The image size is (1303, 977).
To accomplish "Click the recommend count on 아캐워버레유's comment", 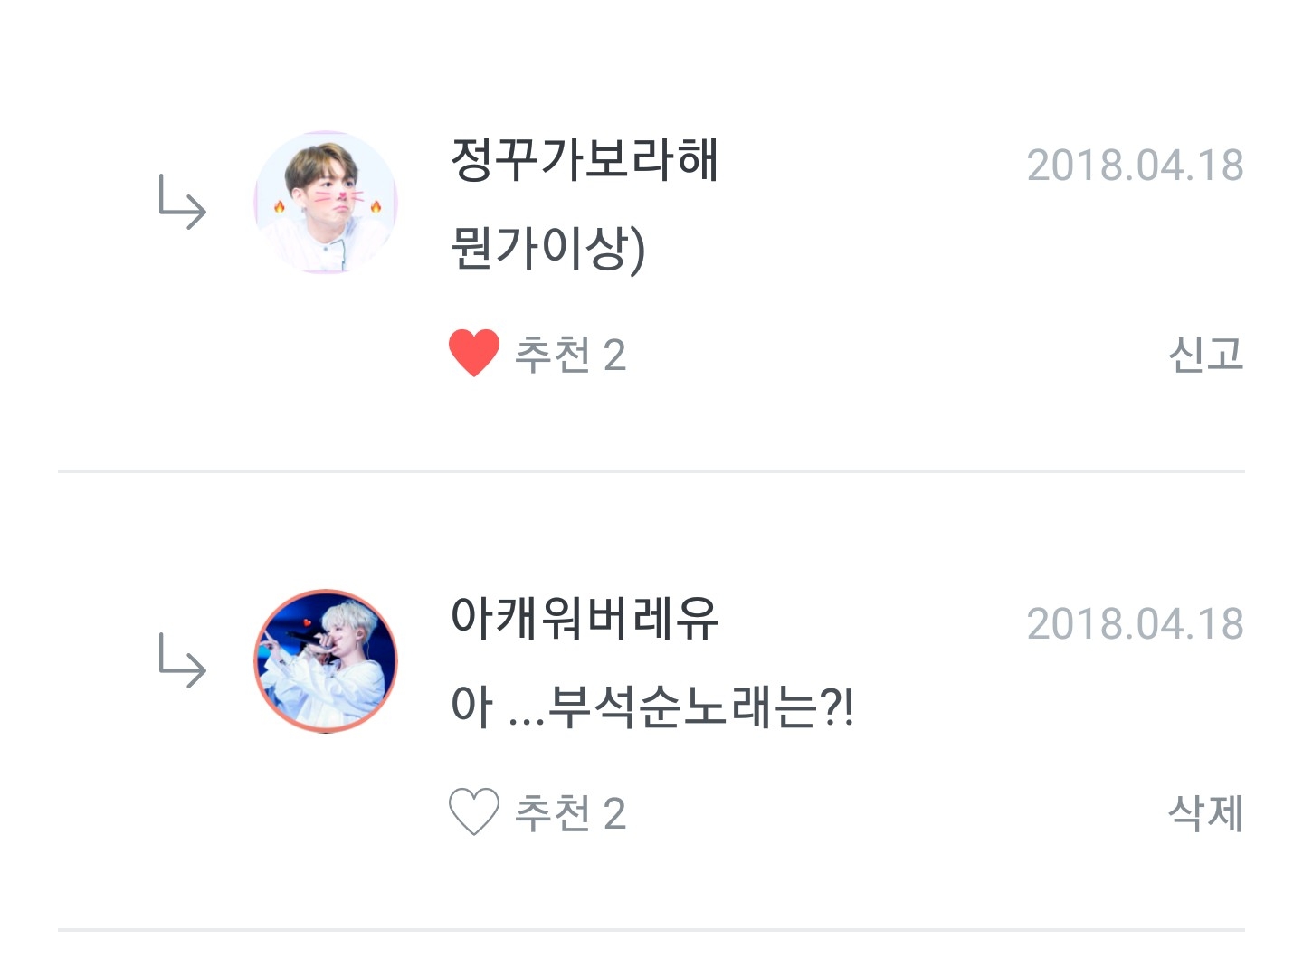I will [x=614, y=814].
